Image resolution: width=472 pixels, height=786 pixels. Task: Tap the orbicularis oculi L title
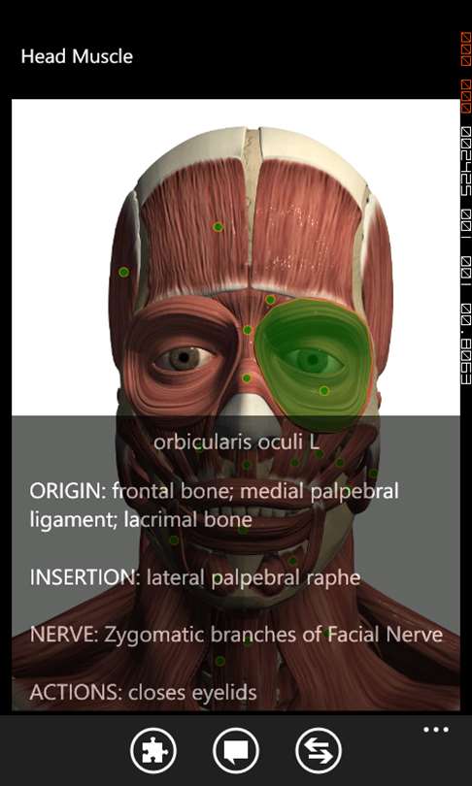(x=236, y=442)
